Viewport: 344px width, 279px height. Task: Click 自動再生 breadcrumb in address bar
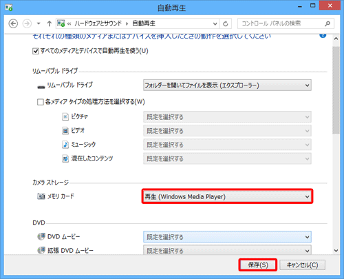pyautogui.click(x=144, y=23)
